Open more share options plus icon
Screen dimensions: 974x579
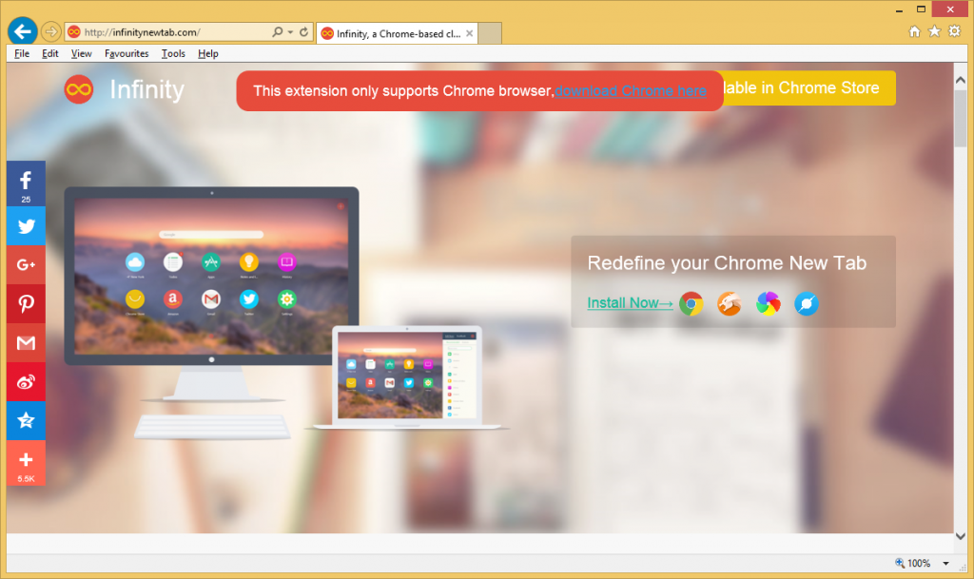tap(26, 463)
